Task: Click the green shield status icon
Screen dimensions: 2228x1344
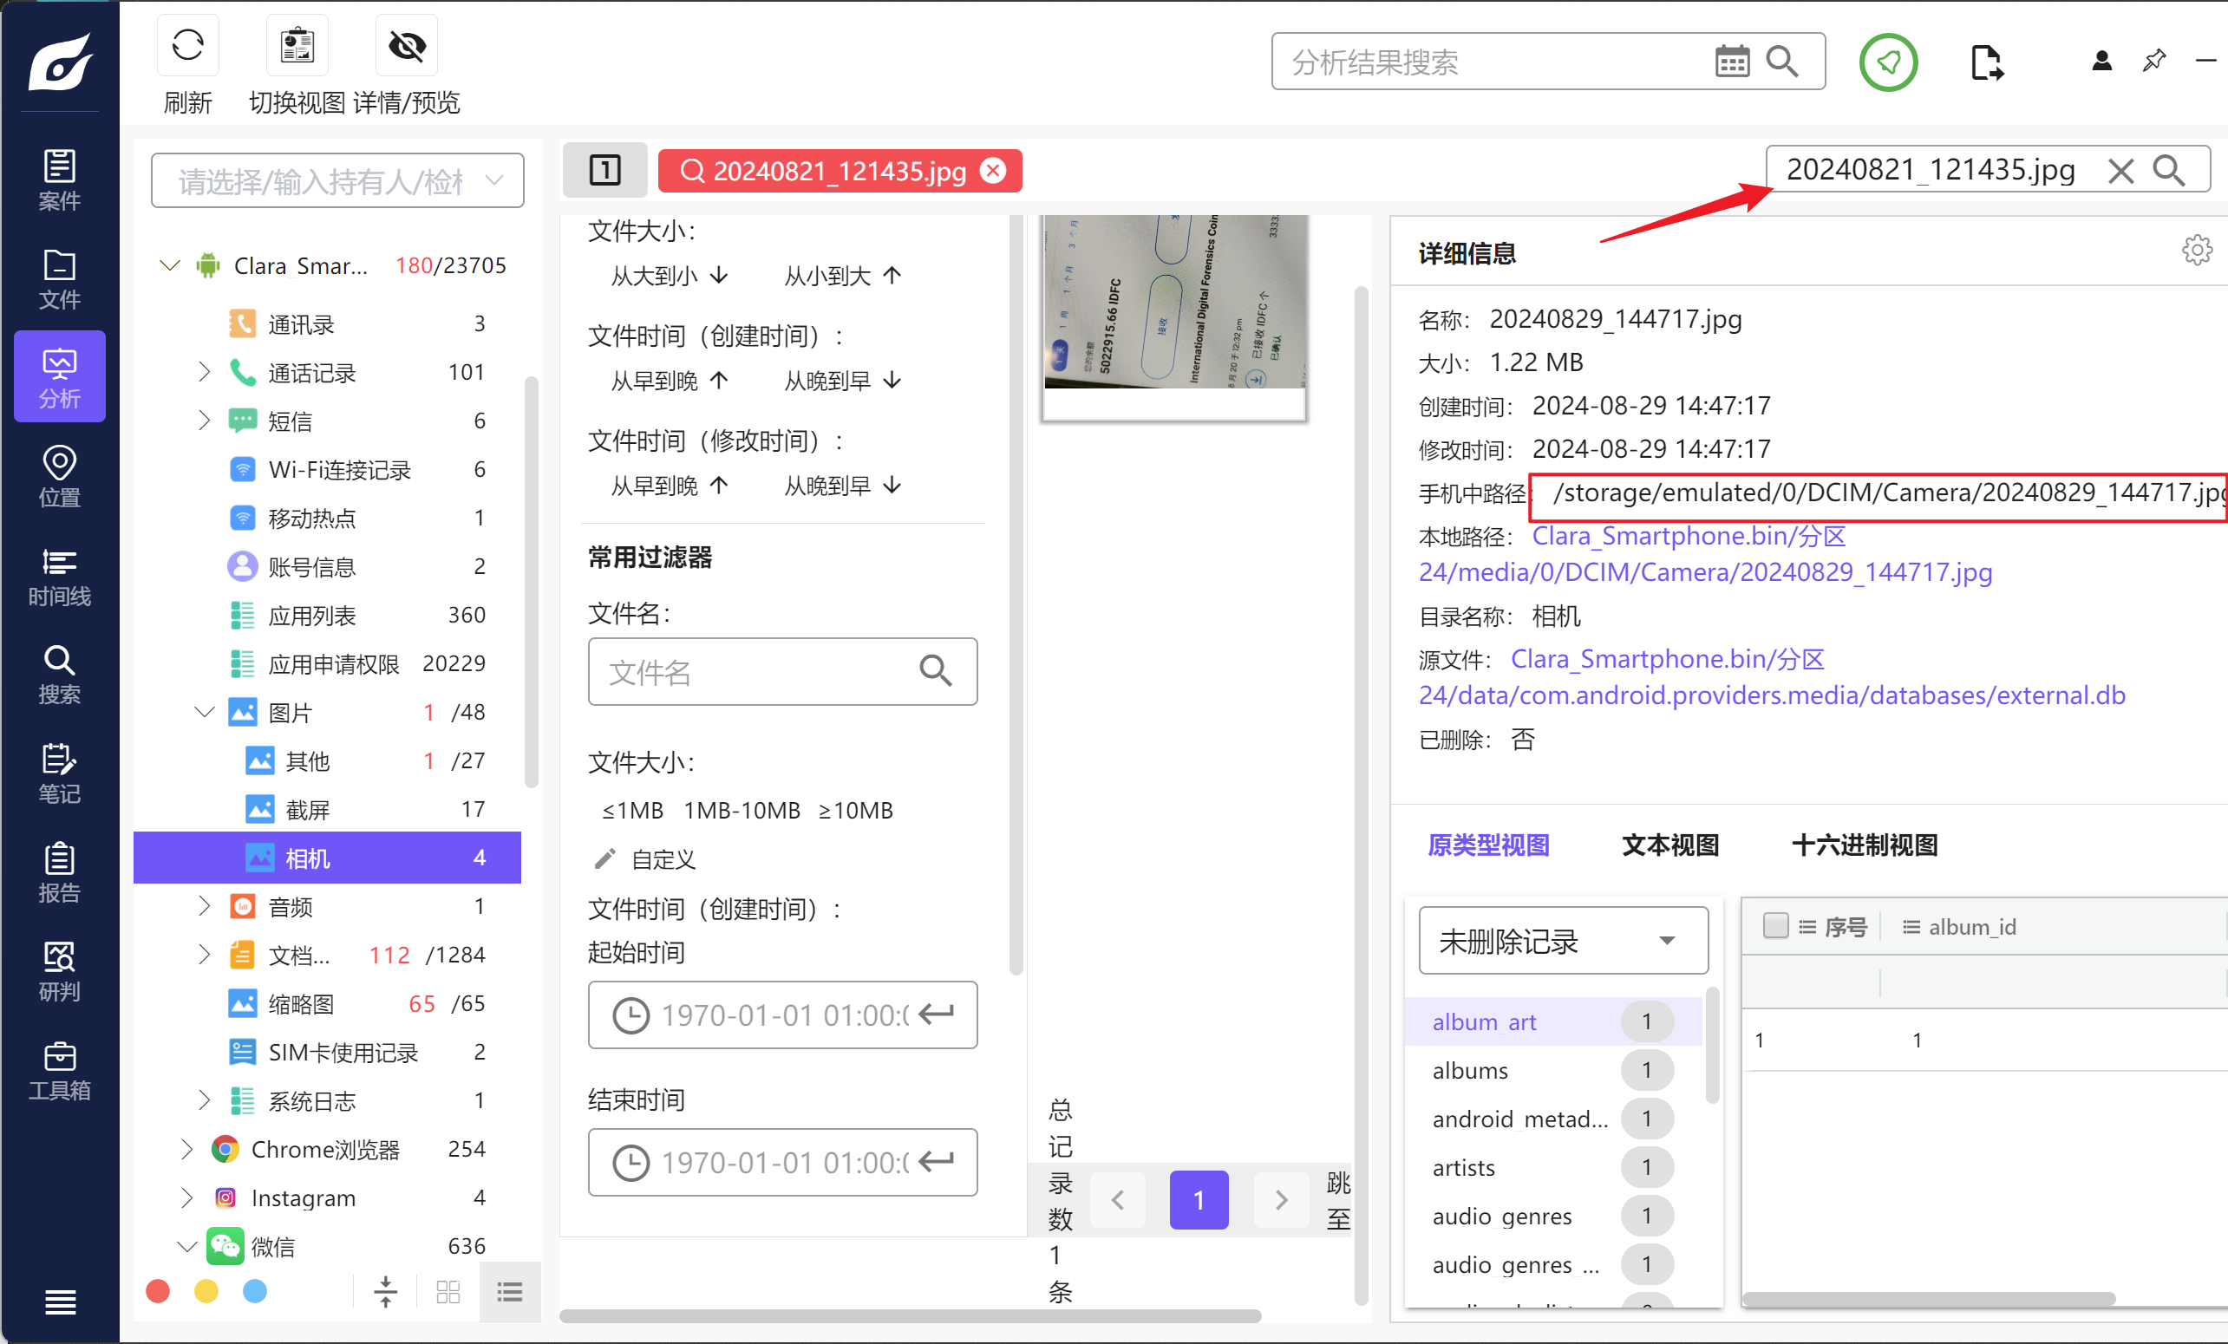Action: (1888, 62)
